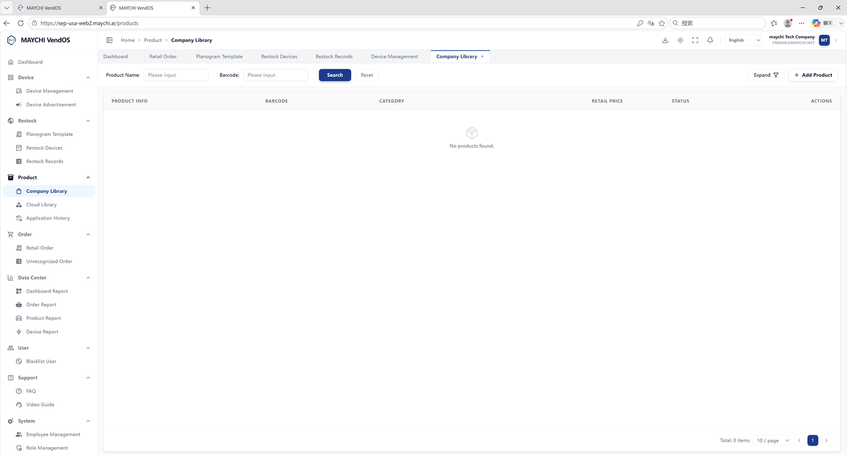Viewport: 847px width, 455px height.
Task: Bookmark this page star icon
Action: coord(662,23)
